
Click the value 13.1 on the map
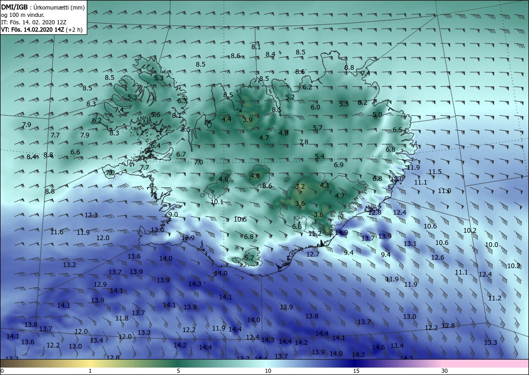click(x=410, y=243)
